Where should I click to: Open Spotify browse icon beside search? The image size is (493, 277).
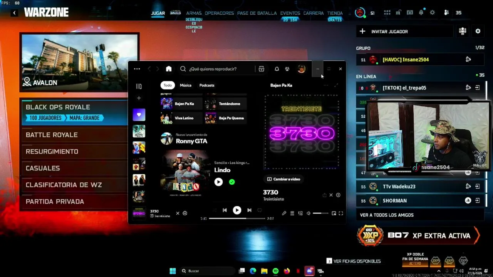pyautogui.click(x=262, y=69)
